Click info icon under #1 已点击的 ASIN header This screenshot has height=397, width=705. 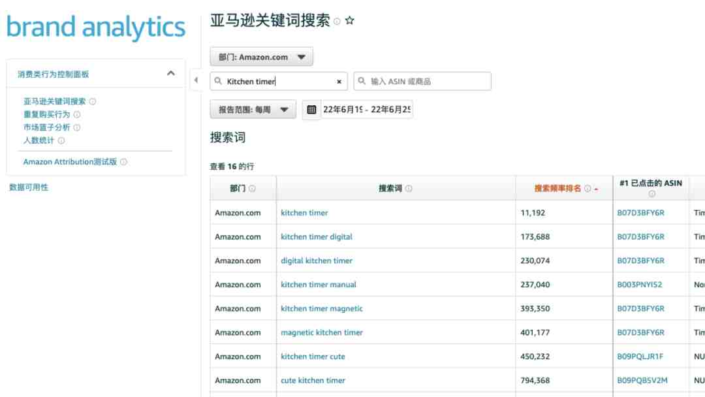pos(651,194)
